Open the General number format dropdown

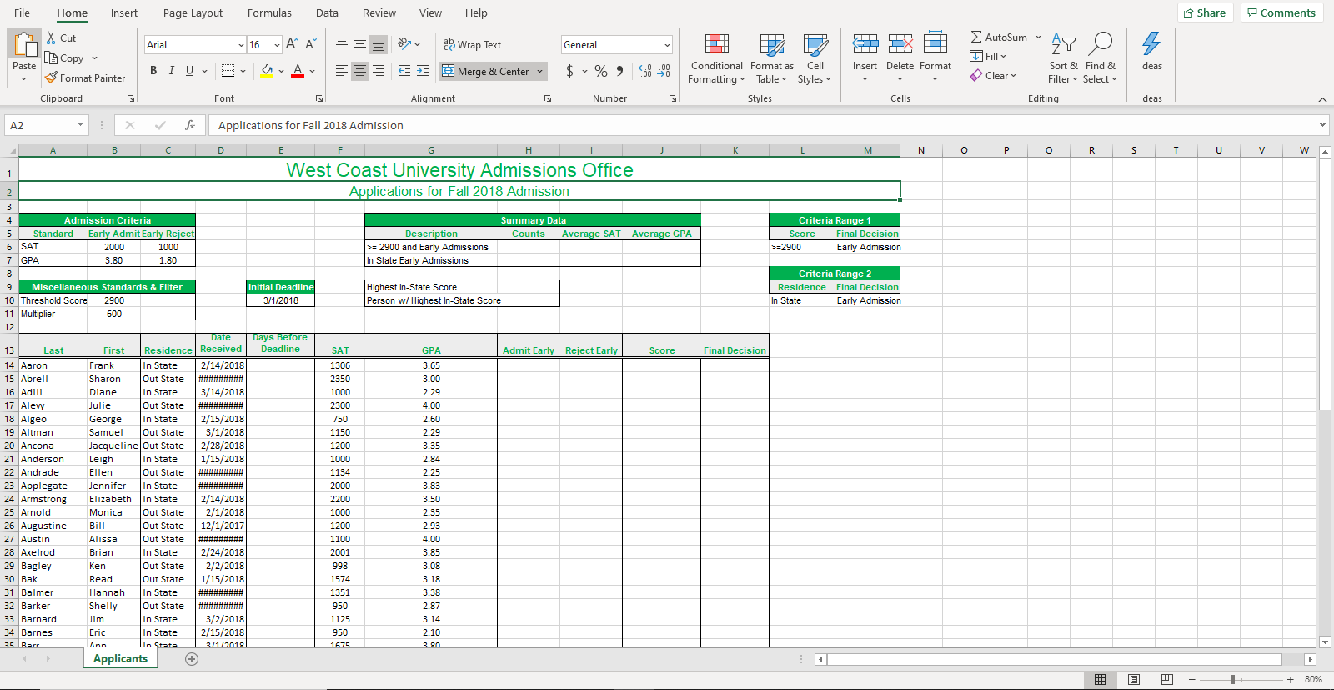coord(667,45)
